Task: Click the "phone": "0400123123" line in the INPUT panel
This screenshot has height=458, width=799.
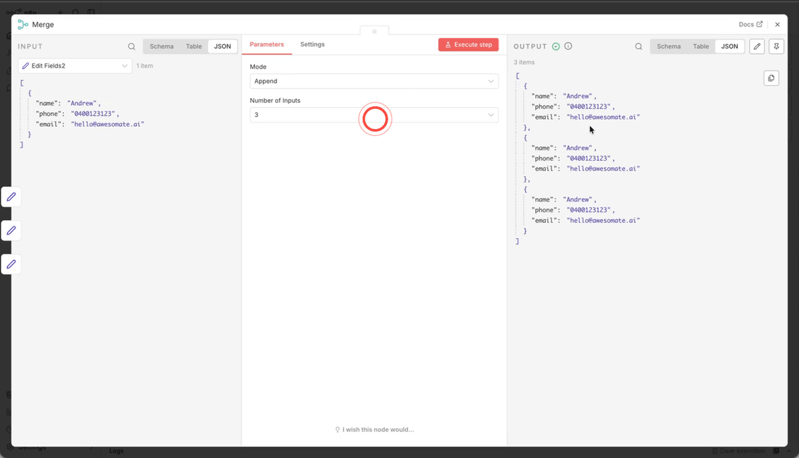Action: tap(77, 114)
